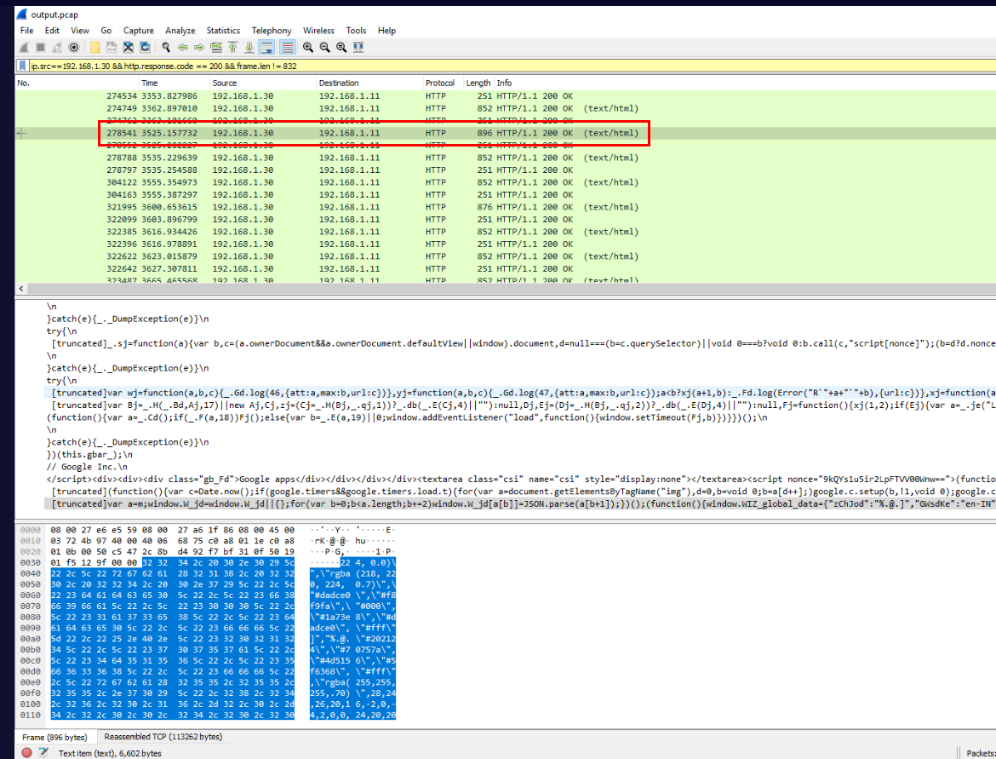The width and height of the screenshot is (996, 759).
Task: Click the Resize columns to fit icon
Action: 358,47
